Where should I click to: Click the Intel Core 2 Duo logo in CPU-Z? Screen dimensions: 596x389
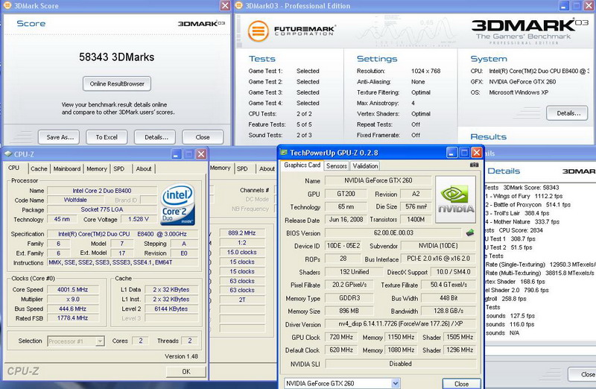click(178, 205)
